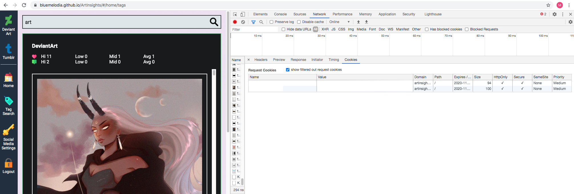Switch to the Sources tab
This screenshot has height=194, width=574.
300,14
